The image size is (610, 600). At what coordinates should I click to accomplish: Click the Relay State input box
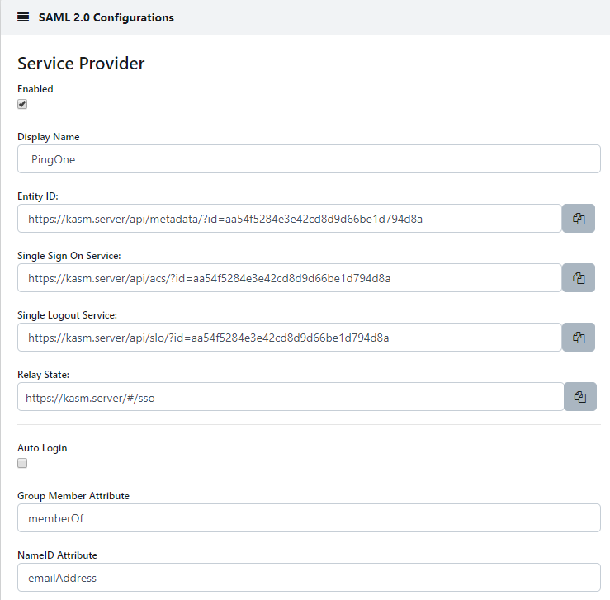[290, 397]
